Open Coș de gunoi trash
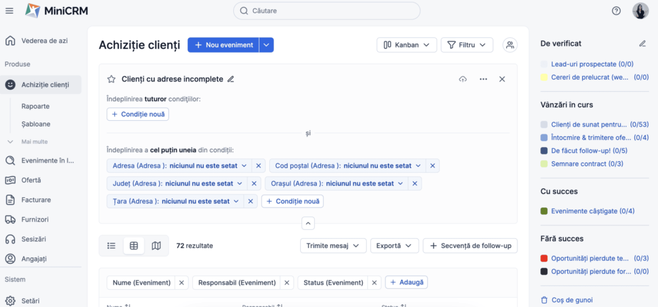The image size is (658, 307). click(x=567, y=300)
